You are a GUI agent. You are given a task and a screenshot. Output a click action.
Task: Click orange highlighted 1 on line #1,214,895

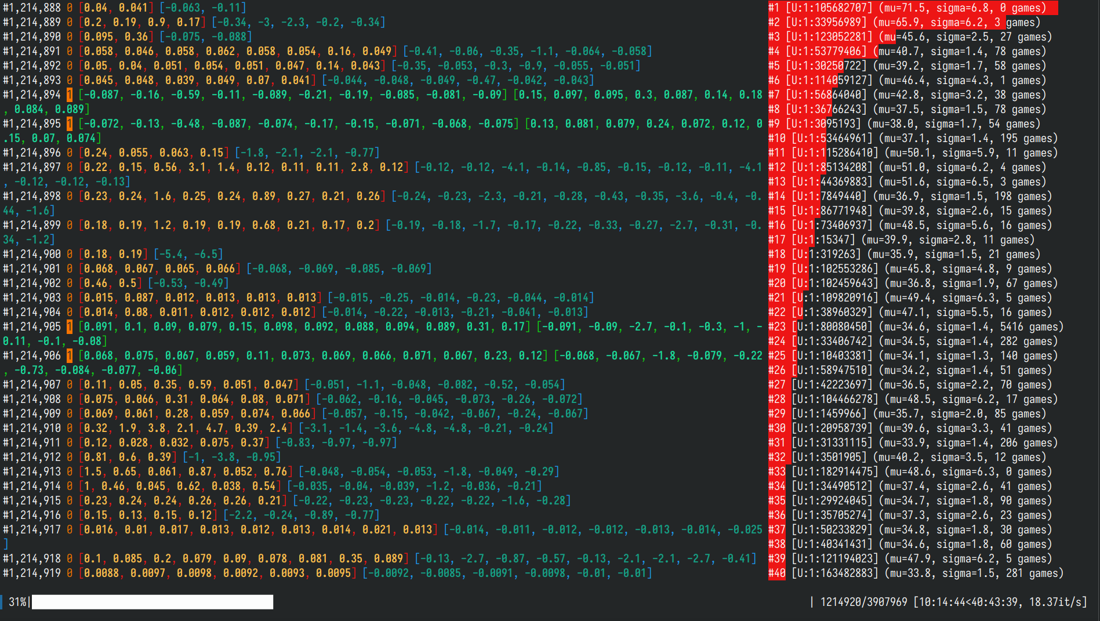click(70, 124)
